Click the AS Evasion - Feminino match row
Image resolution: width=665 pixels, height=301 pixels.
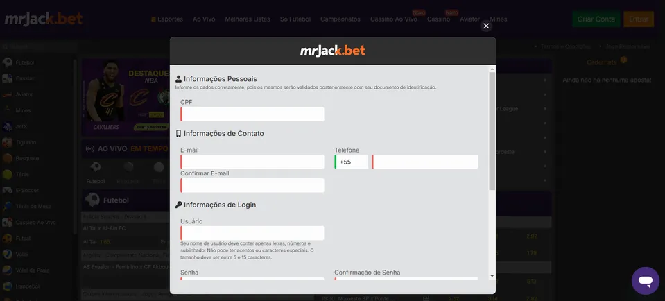[x=126, y=267]
